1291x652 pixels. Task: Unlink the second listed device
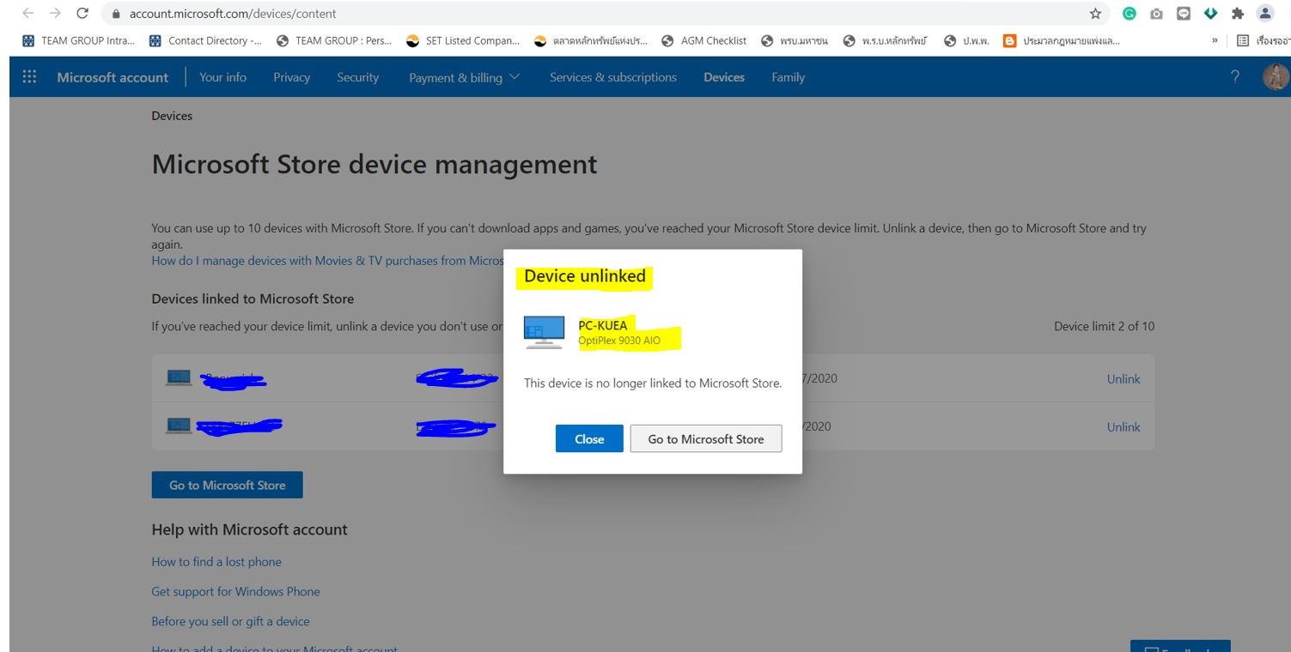[1124, 426]
